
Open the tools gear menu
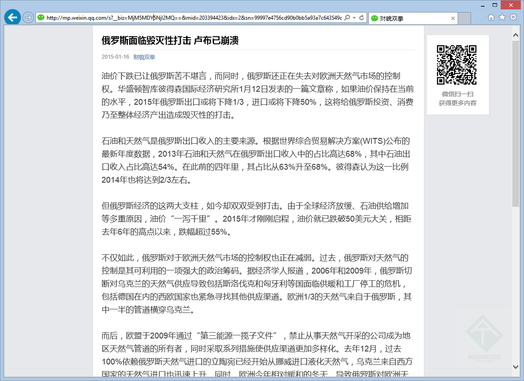tap(513, 17)
